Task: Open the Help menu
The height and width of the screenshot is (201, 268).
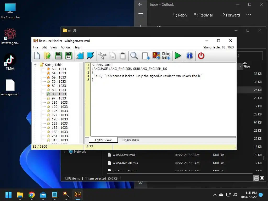Action: tap(77, 47)
